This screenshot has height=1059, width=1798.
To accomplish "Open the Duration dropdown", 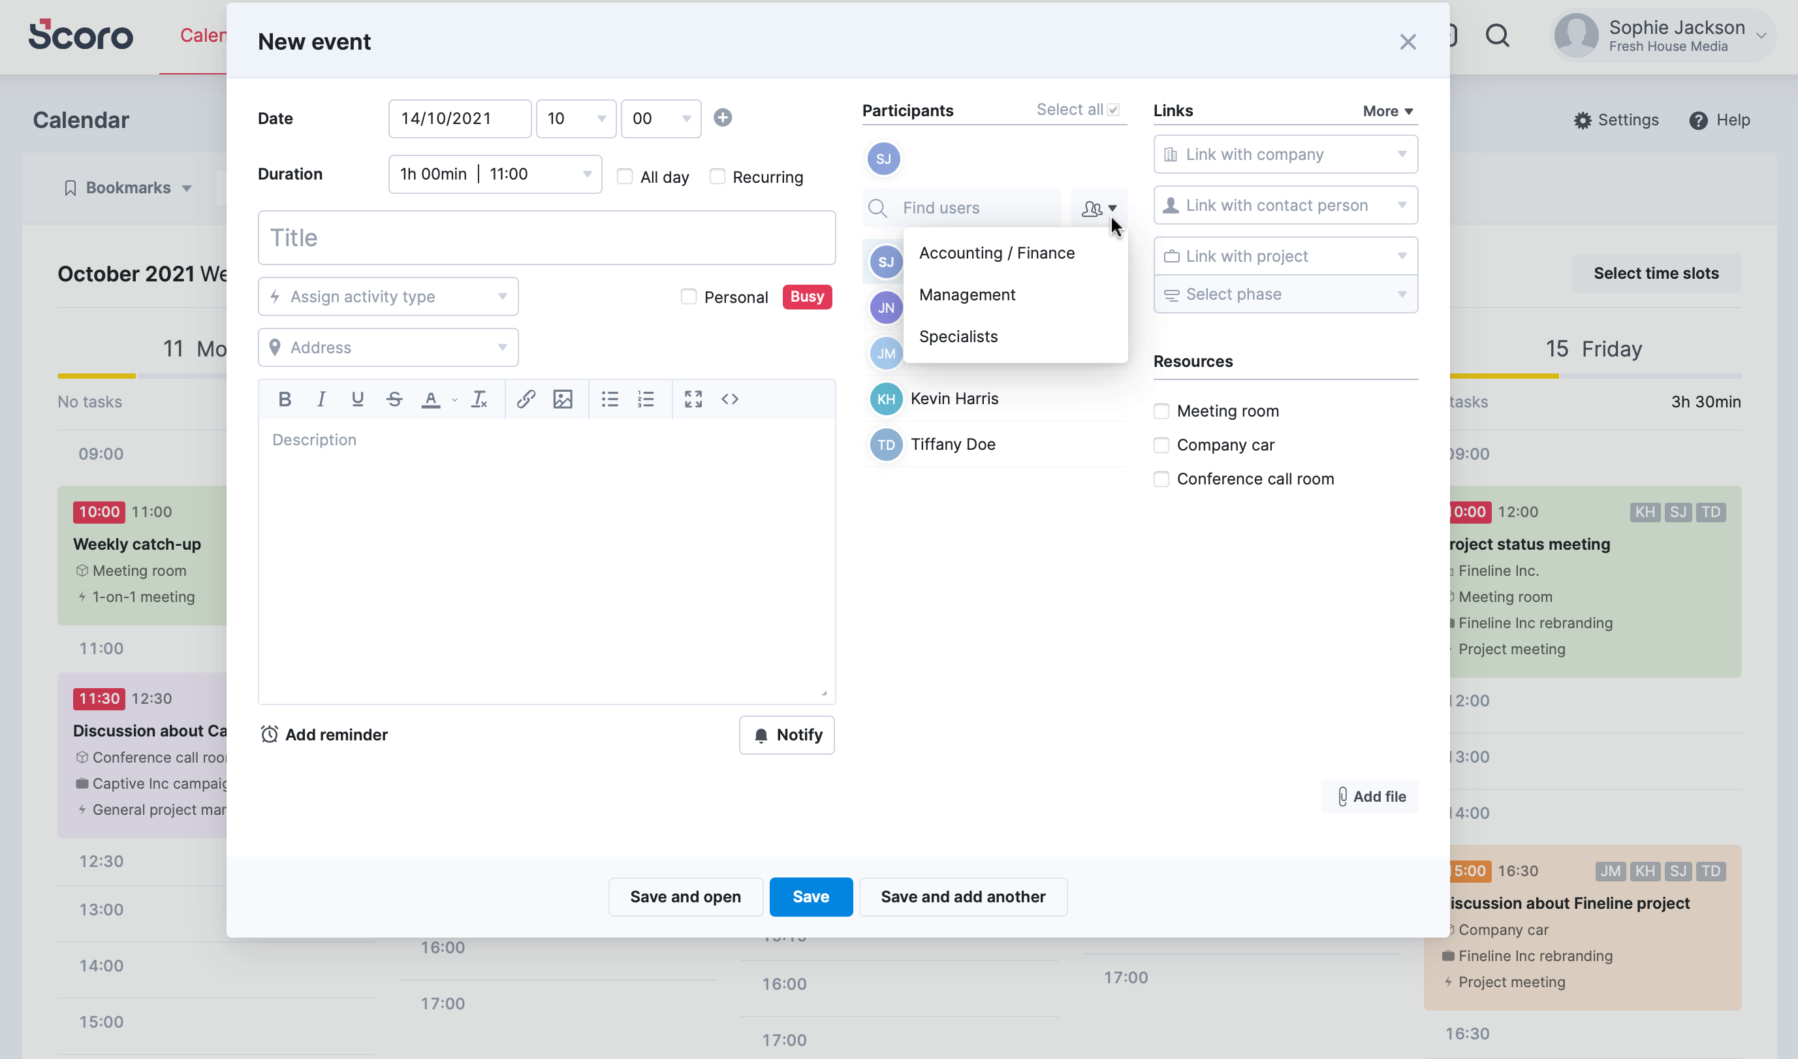I will point(495,174).
